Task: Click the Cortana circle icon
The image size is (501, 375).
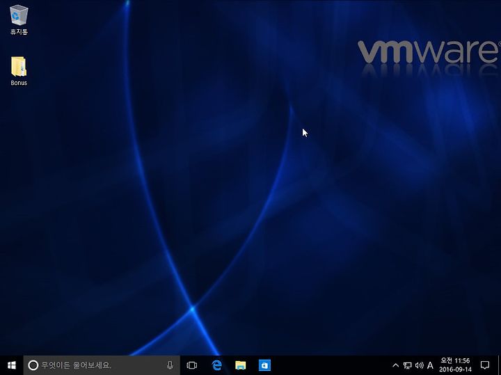Action: (33, 365)
